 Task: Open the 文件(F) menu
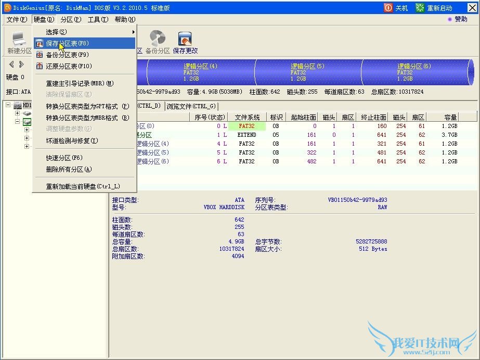tap(17, 19)
